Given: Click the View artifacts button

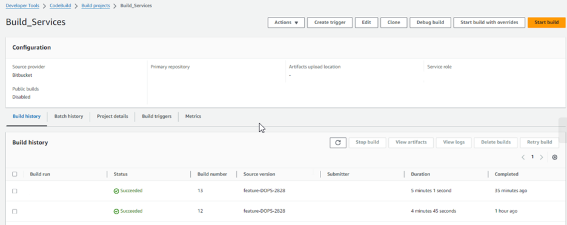Looking at the screenshot, I should point(411,142).
